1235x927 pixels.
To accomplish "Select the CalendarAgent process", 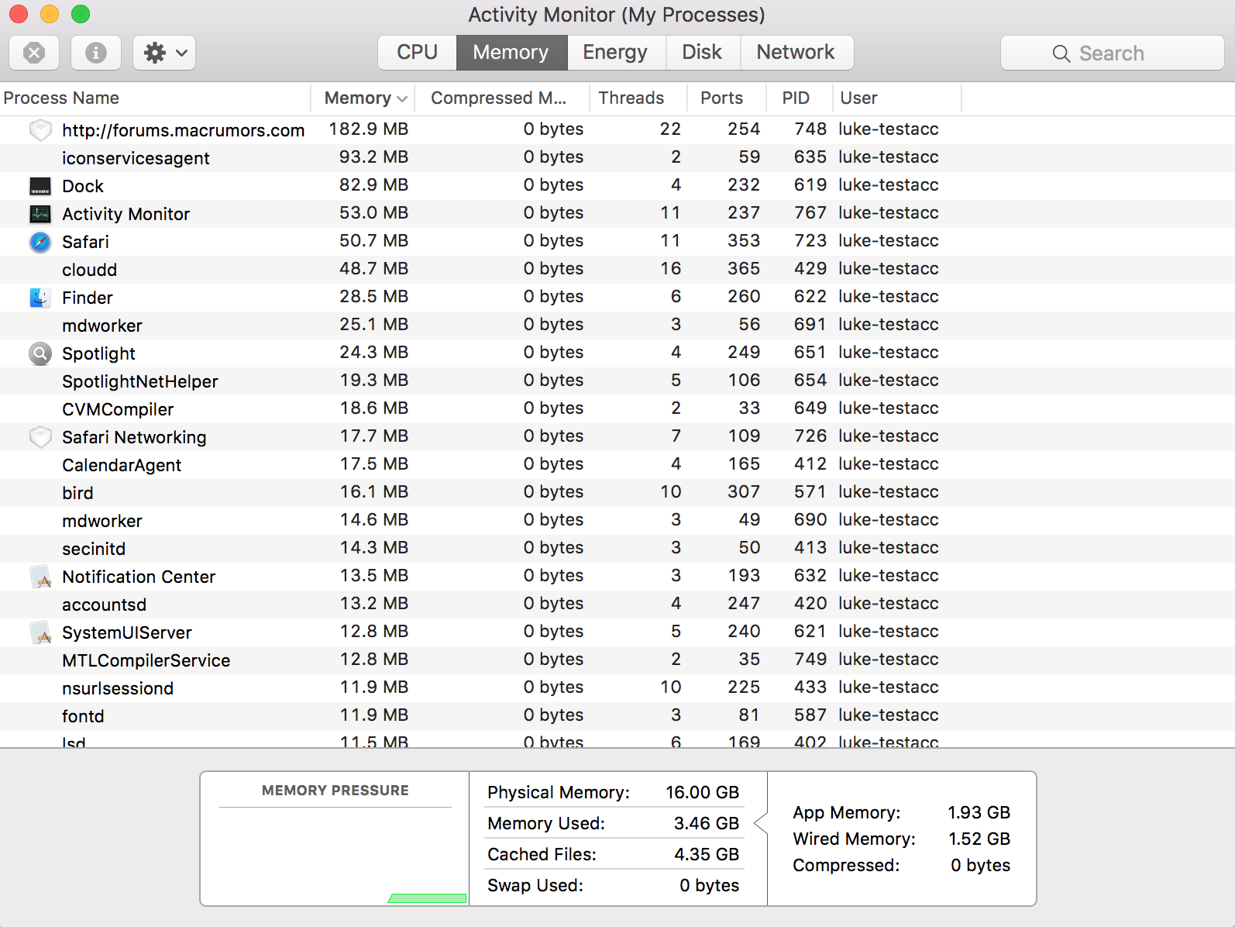I will (617, 464).
